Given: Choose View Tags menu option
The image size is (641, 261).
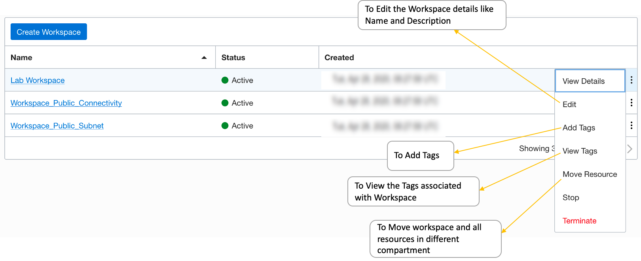Looking at the screenshot, I should 580,151.
